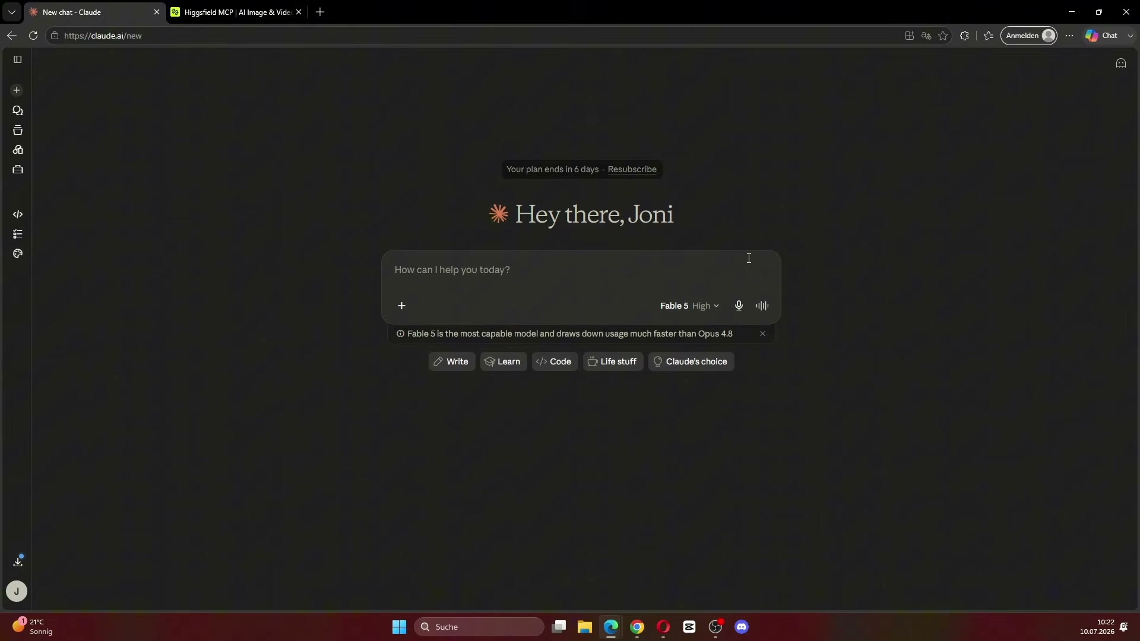Click the download app icon in sidebar
This screenshot has width=1140, height=641.
[18, 561]
